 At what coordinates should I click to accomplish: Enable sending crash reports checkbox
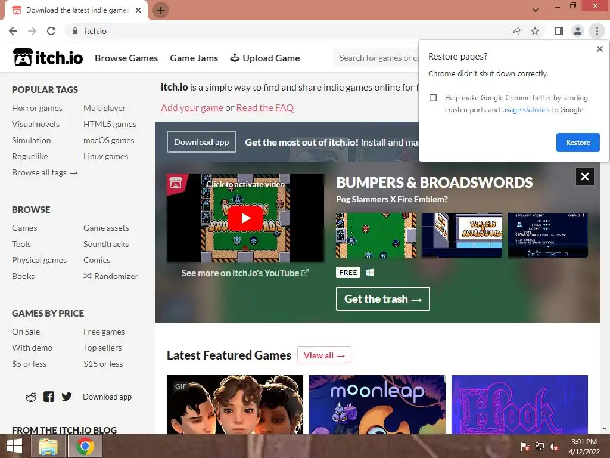coord(433,98)
